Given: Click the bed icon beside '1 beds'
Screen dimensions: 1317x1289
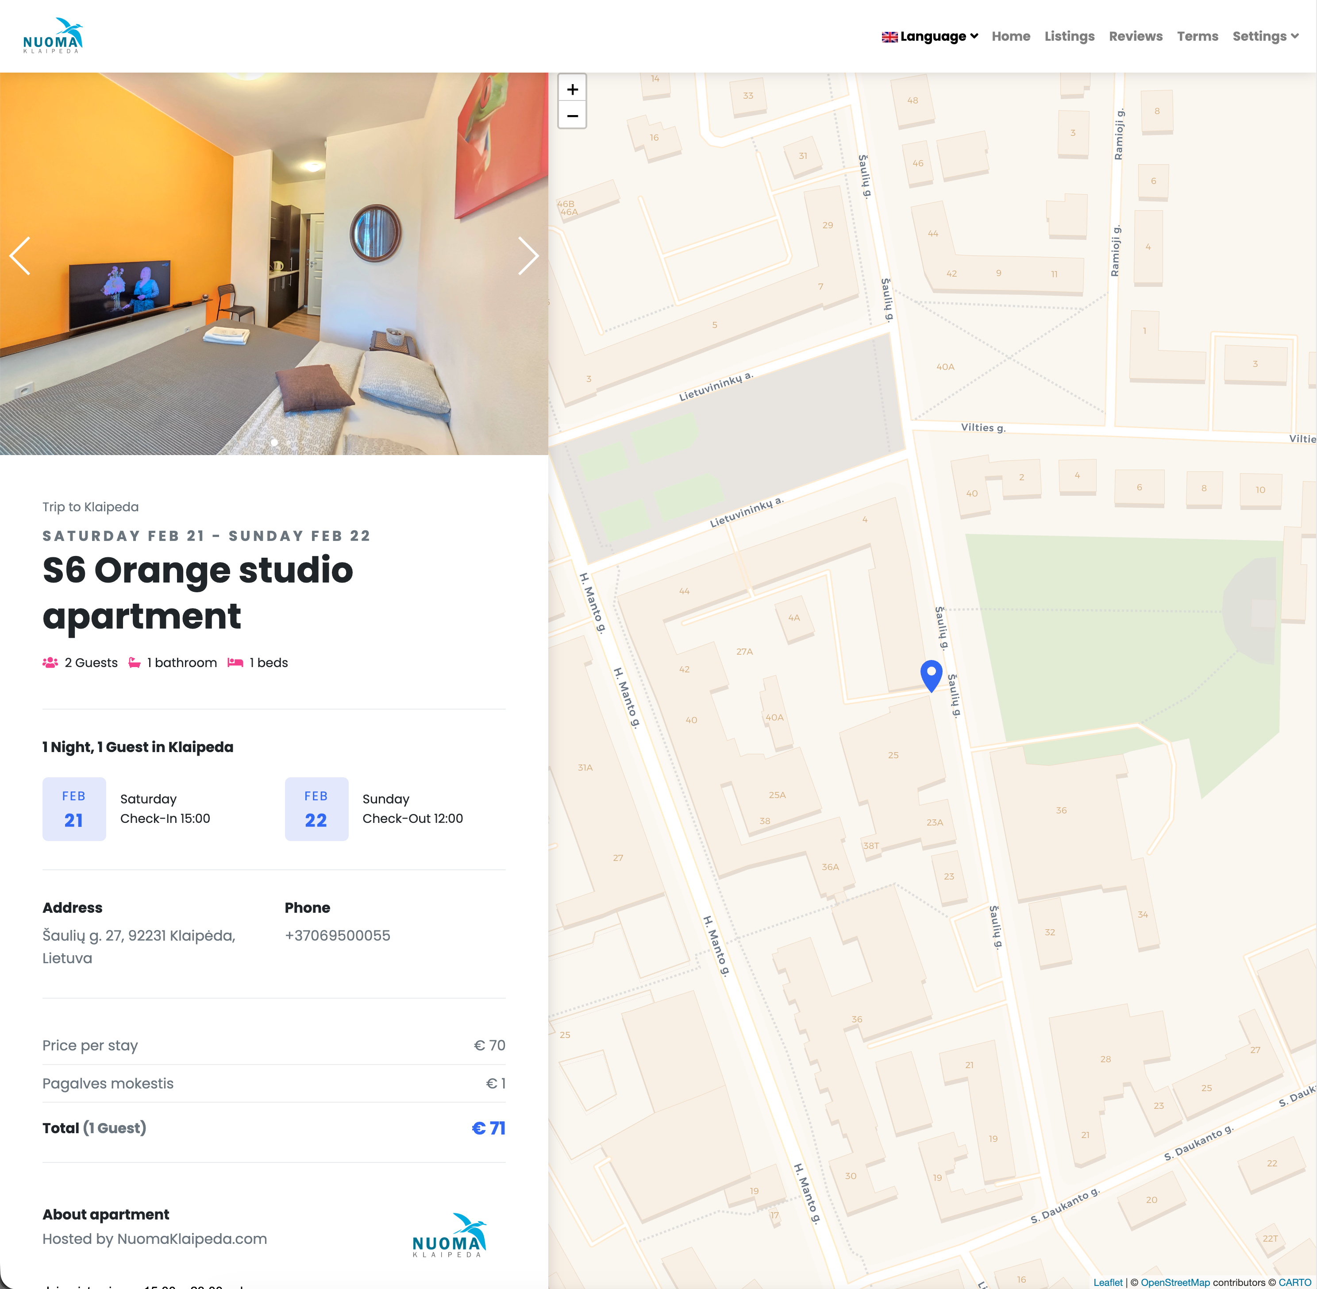Looking at the screenshot, I should tap(235, 662).
